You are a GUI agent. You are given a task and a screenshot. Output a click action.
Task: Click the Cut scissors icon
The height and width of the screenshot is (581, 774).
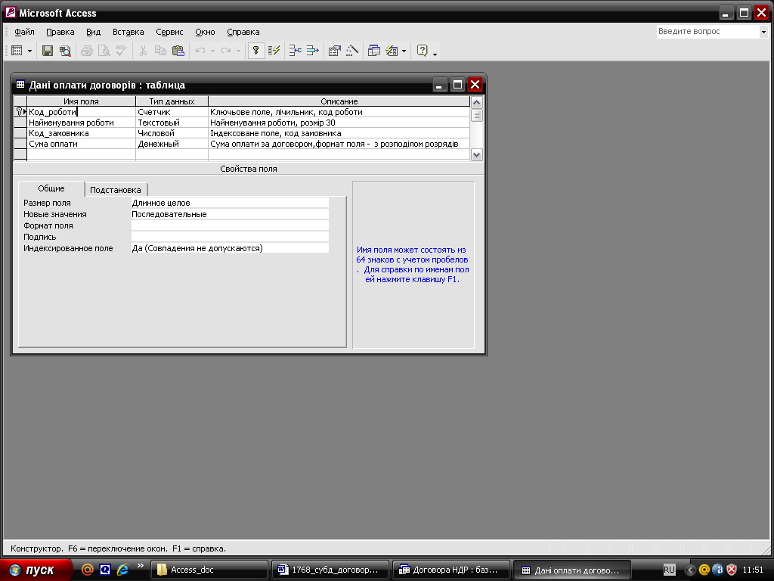[143, 51]
